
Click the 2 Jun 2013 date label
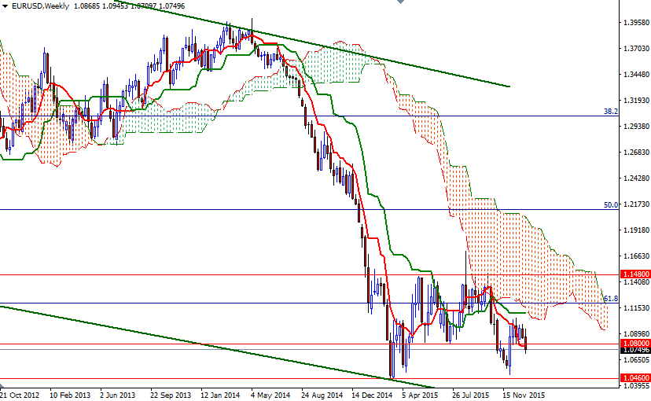[117, 395]
